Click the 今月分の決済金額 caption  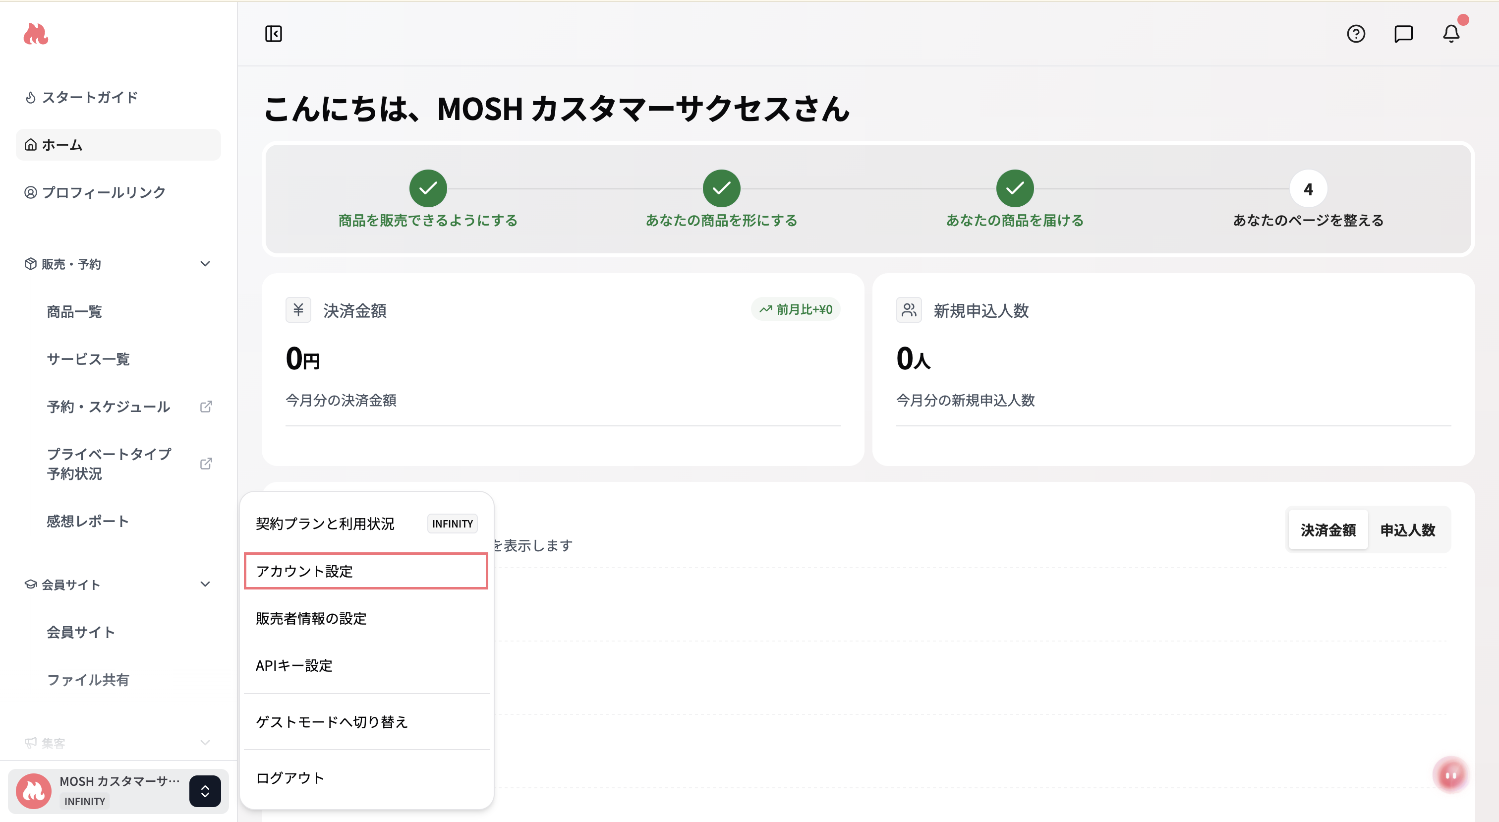coord(341,400)
